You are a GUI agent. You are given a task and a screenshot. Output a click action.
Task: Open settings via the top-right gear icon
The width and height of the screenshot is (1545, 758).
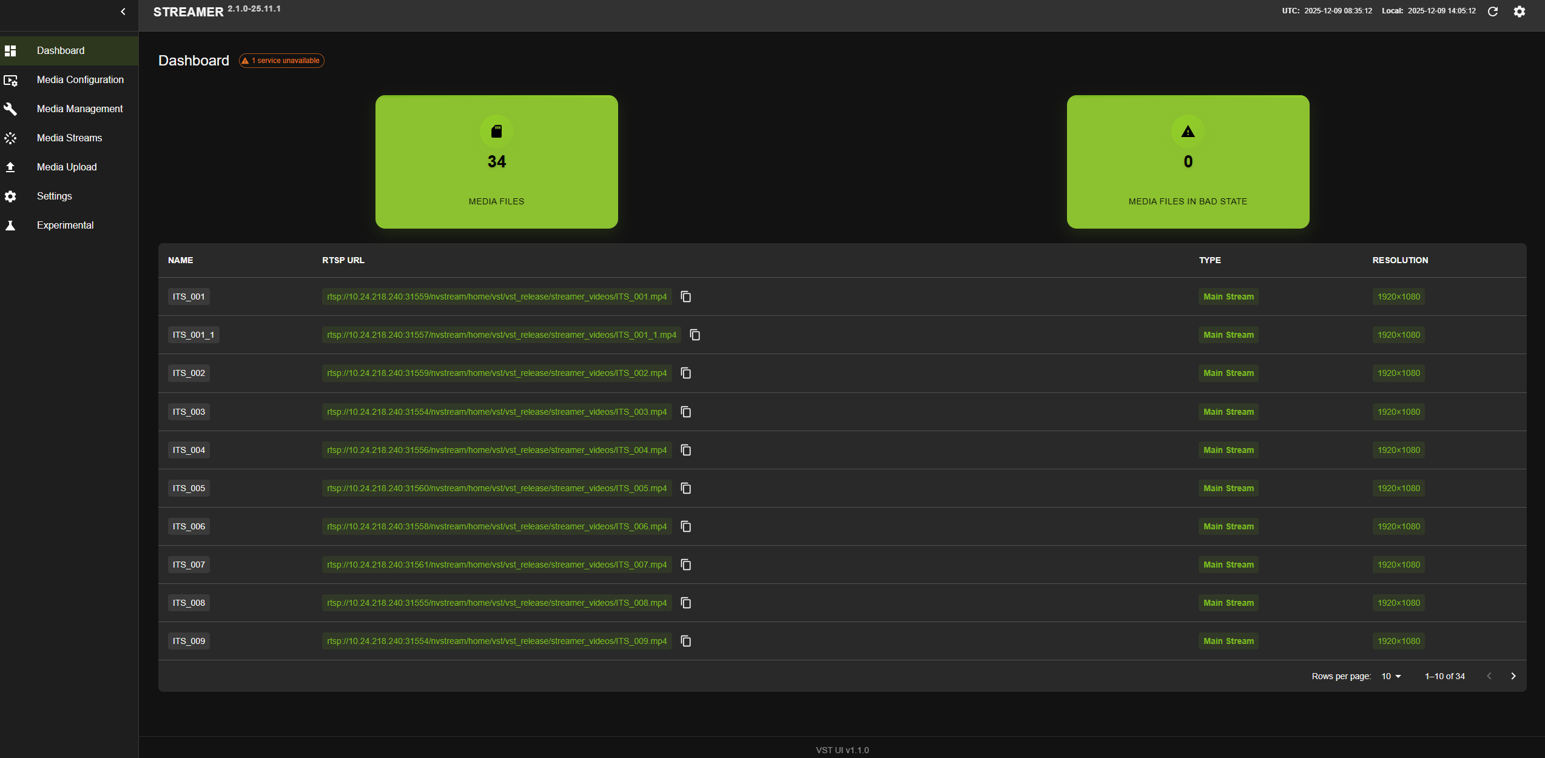point(1519,11)
